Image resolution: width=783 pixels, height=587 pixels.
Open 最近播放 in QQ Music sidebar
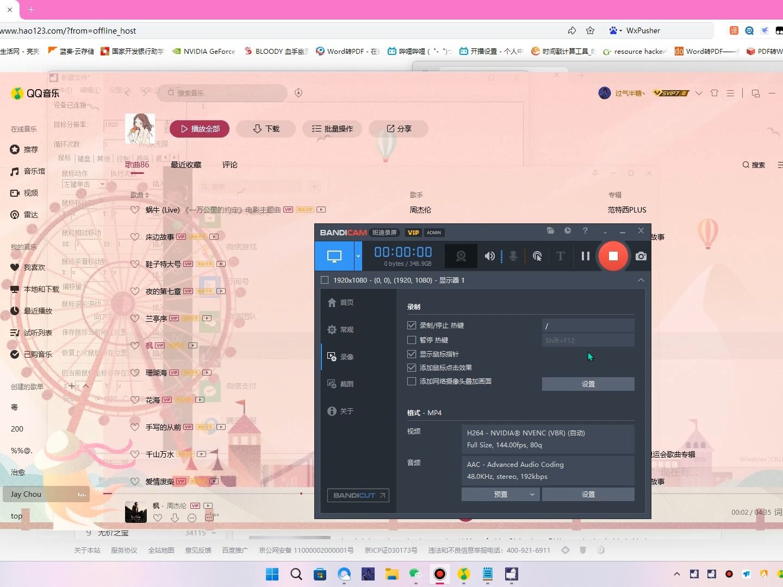tap(32, 311)
